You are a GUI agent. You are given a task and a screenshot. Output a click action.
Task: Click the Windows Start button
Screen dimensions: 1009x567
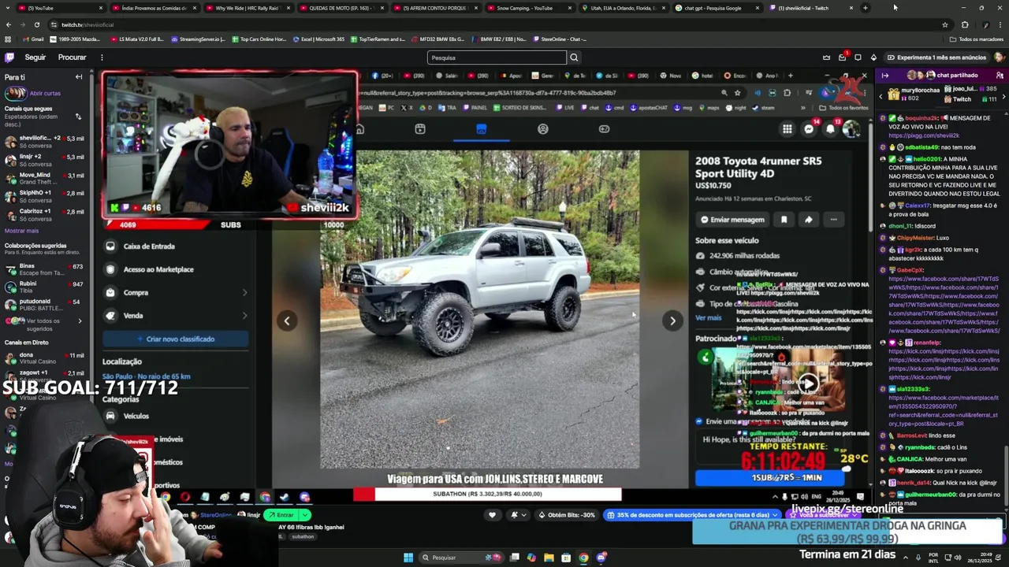[408, 558]
